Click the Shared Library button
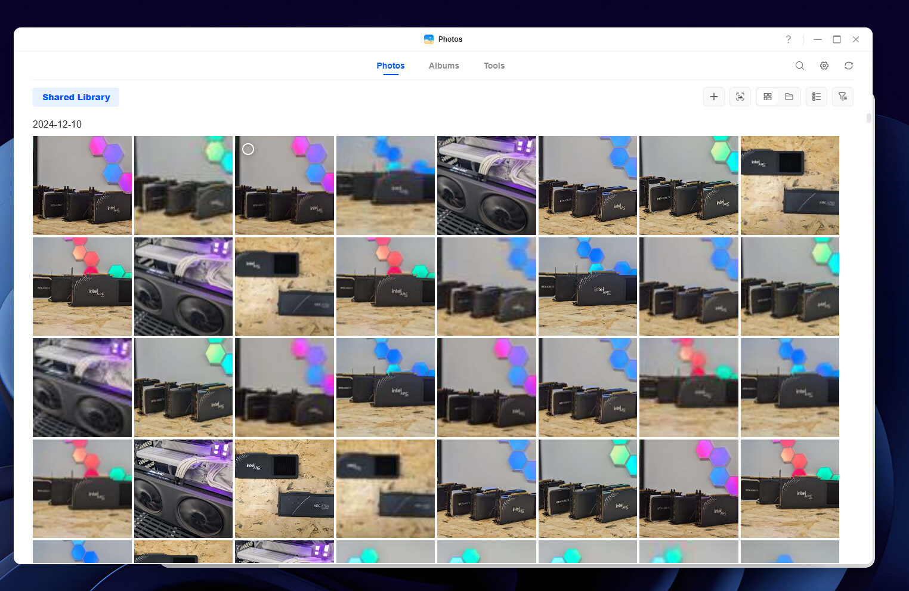909x591 pixels. coord(76,97)
